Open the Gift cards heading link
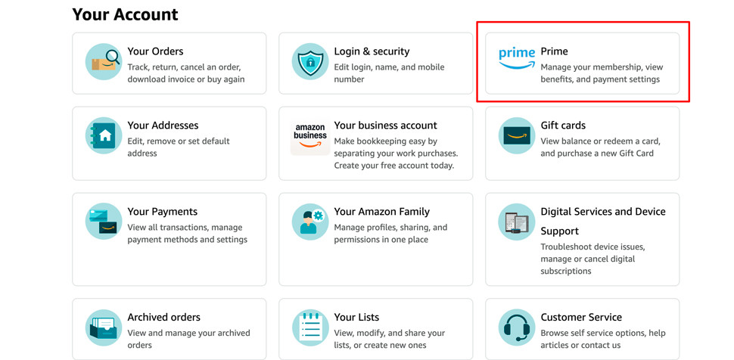 tap(563, 126)
